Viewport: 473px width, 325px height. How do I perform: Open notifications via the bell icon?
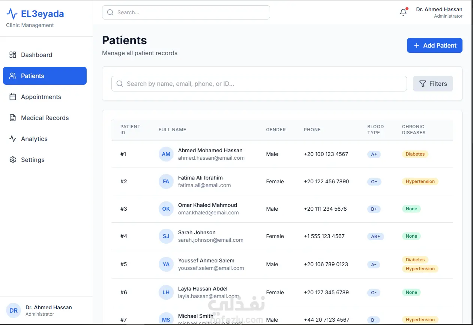coord(403,12)
